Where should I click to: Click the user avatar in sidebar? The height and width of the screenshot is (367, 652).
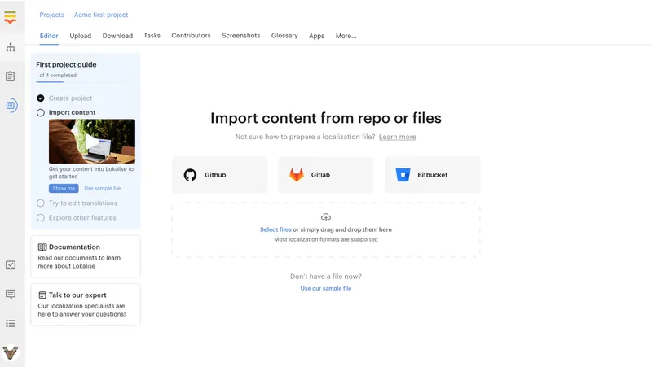[11, 352]
